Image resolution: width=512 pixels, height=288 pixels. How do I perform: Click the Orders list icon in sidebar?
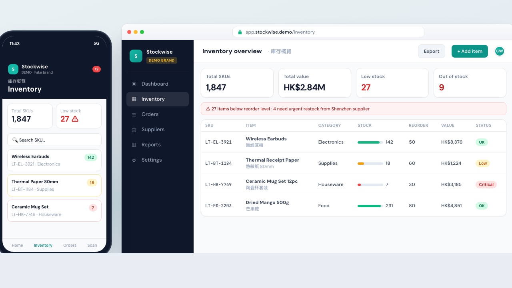pyautogui.click(x=134, y=114)
